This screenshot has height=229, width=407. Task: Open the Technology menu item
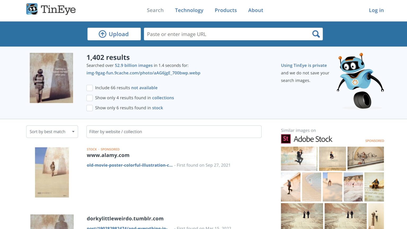pyautogui.click(x=189, y=10)
